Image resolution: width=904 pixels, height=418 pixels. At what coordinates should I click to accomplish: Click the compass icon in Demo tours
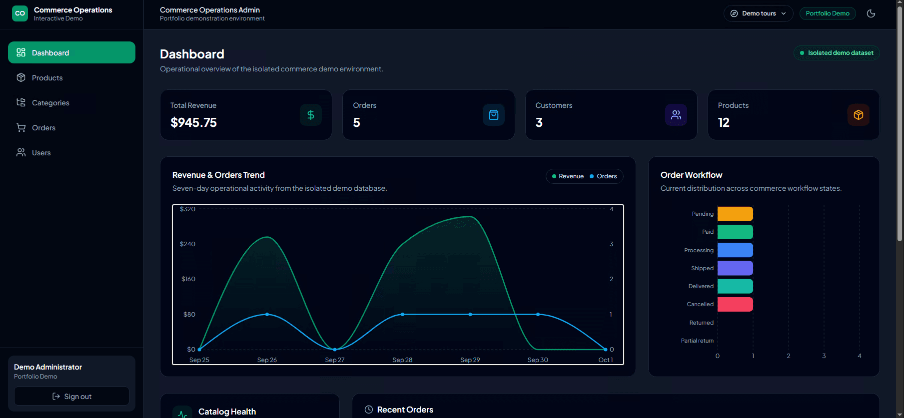tap(734, 13)
